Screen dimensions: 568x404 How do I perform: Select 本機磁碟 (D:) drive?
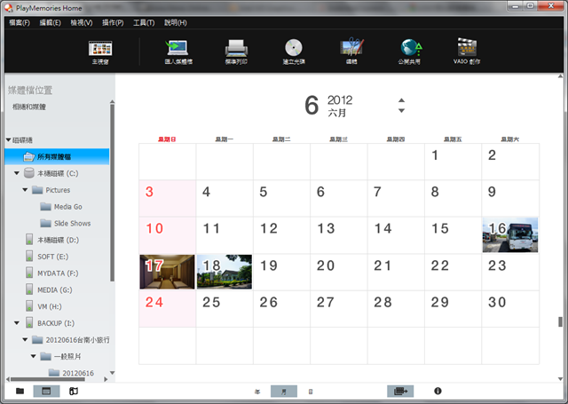click(58, 240)
